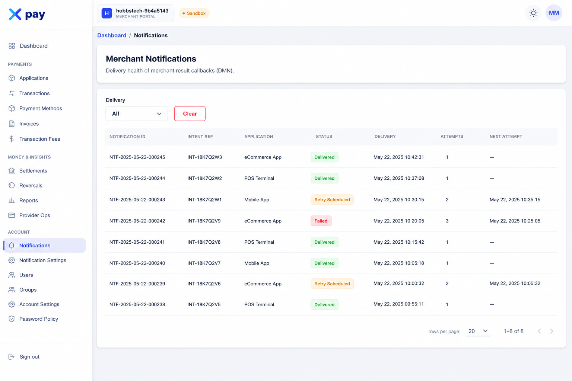Open Invoices via its document icon
The width and height of the screenshot is (572, 381).
click(12, 124)
